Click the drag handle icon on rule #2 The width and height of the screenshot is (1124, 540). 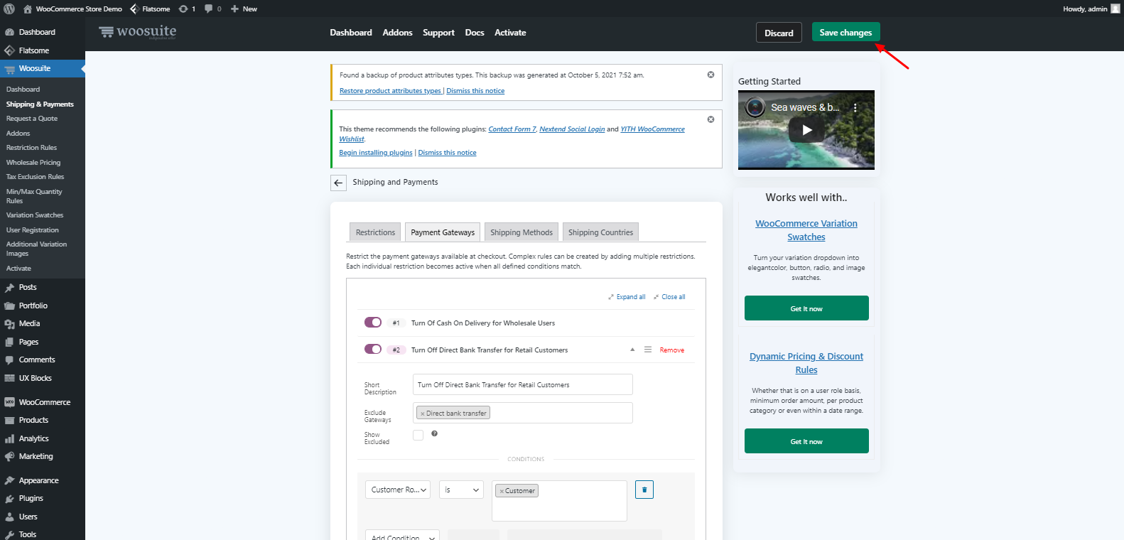(x=648, y=350)
